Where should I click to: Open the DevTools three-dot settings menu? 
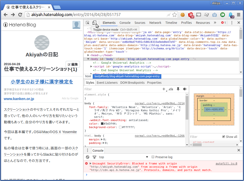tap(232, 23)
